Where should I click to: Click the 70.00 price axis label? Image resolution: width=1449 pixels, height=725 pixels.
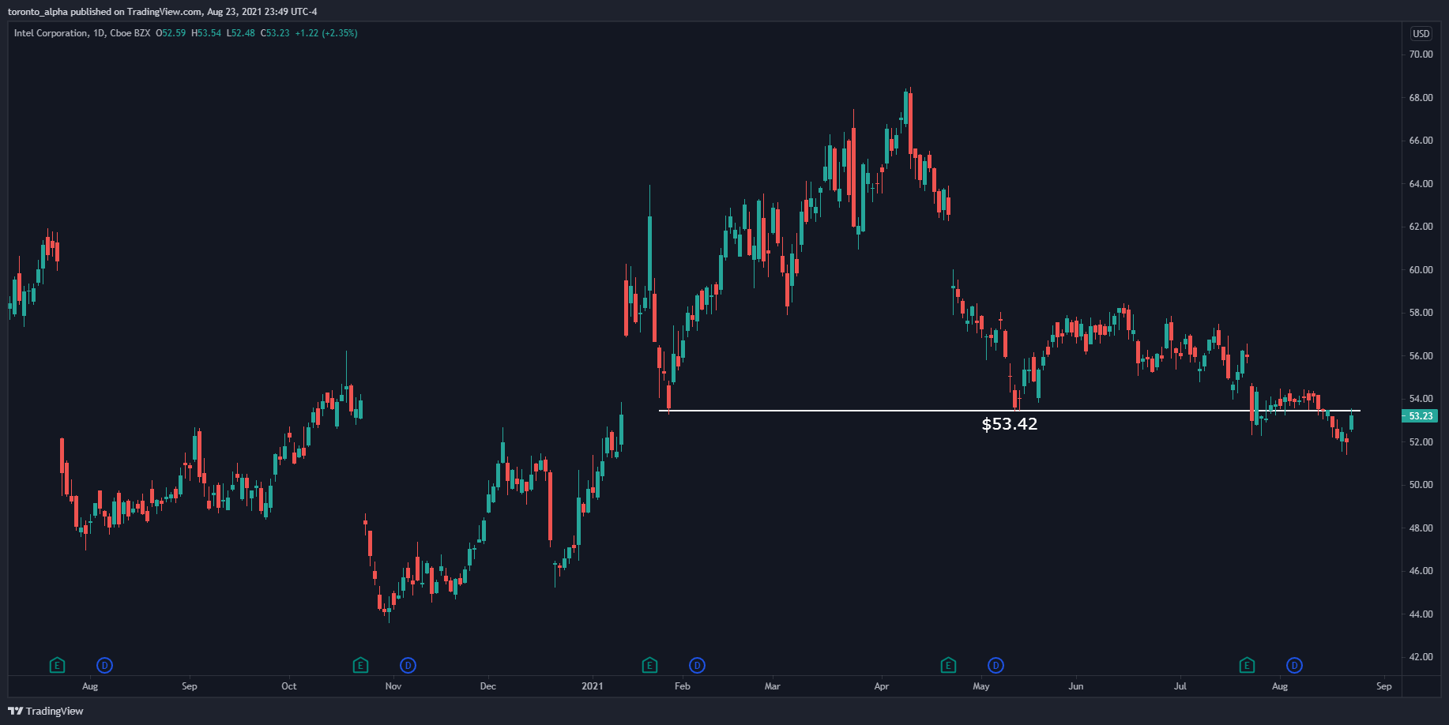point(1421,54)
